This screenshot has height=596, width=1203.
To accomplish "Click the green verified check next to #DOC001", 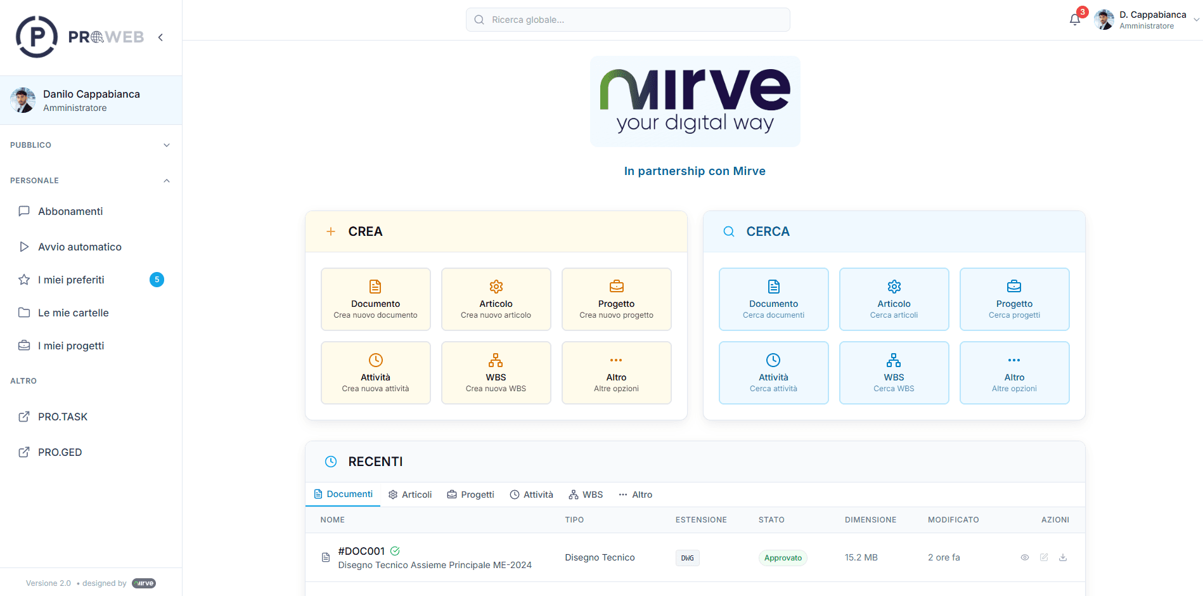I will pyautogui.click(x=395, y=551).
